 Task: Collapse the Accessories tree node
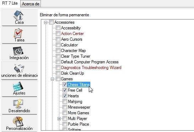(x=45, y=22)
